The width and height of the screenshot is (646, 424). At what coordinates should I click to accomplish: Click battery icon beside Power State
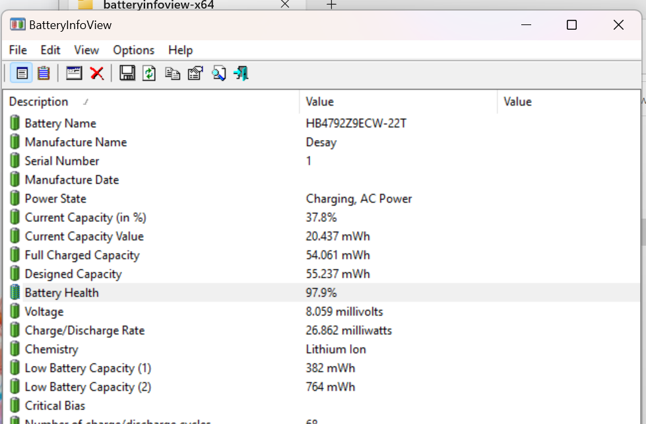pyautogui.click(x=15, y=198)
